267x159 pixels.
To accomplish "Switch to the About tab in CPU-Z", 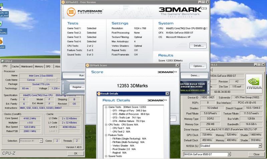I will click(57, 66).
